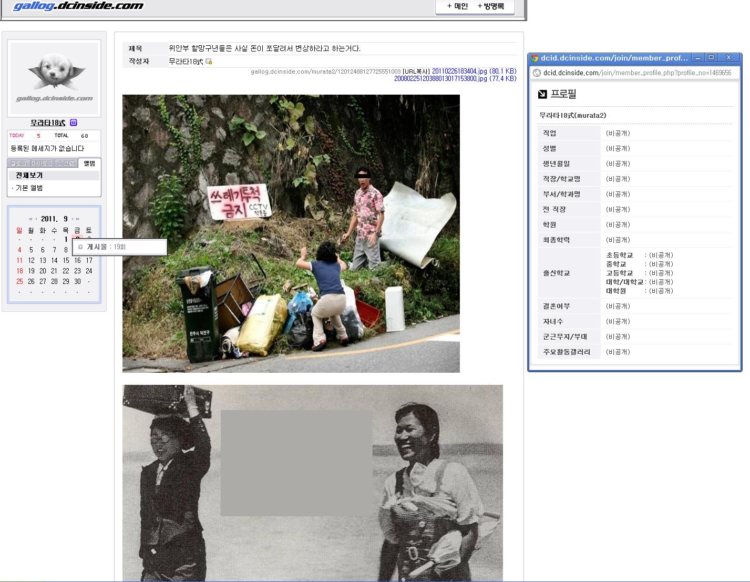Click the + 메인 link in header
Image resolution: width=750 pixels, height=582 pixels.
pos(457,6)
